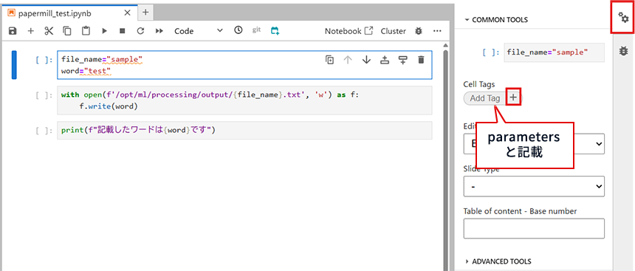Run the selected cell with the play icon
Image resolution: width=635 pixels, height=271 pixels.
pyautogui.click(x=105, y=31)
